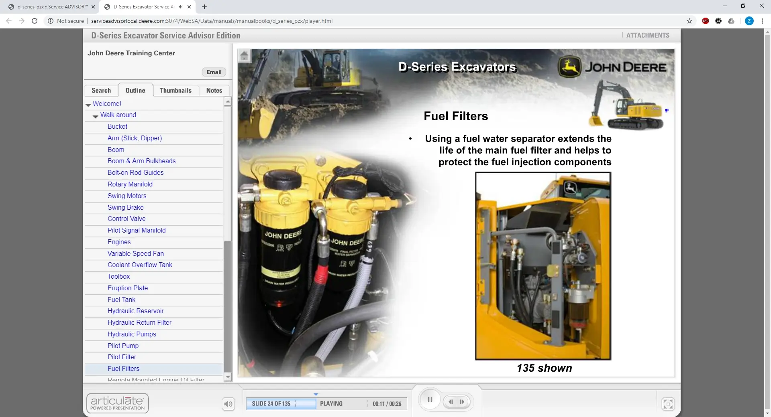Open a new browser tab
This screenshot has height=417, width=771.
[204, 7]
